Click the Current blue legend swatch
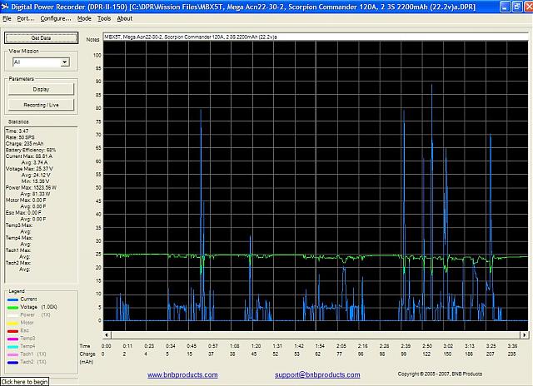This screenshot has width=533, height=386. [12, 299]
